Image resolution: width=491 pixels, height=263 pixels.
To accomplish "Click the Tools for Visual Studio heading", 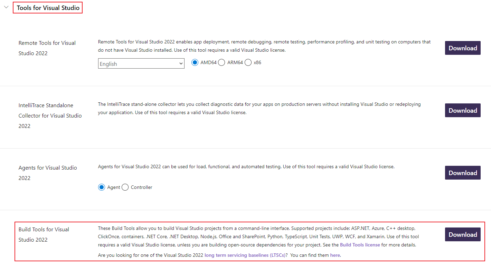I will [x=48, y=8].
